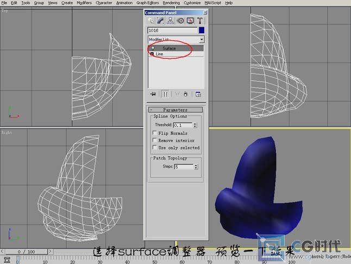Open the Graph Editors menu
This screenshot has width=351, height=264.
pyautogui.click(x=148, y=3)
